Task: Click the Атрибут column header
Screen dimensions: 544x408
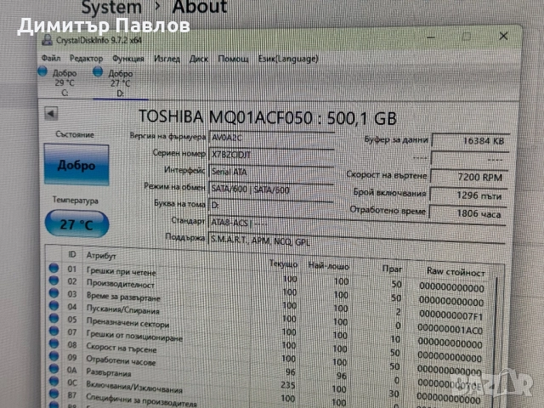Action: [x=101, y=256]
